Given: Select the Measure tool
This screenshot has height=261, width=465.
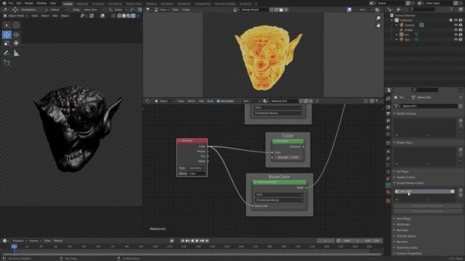Looking at the screenshot, I should click(16, 53).
